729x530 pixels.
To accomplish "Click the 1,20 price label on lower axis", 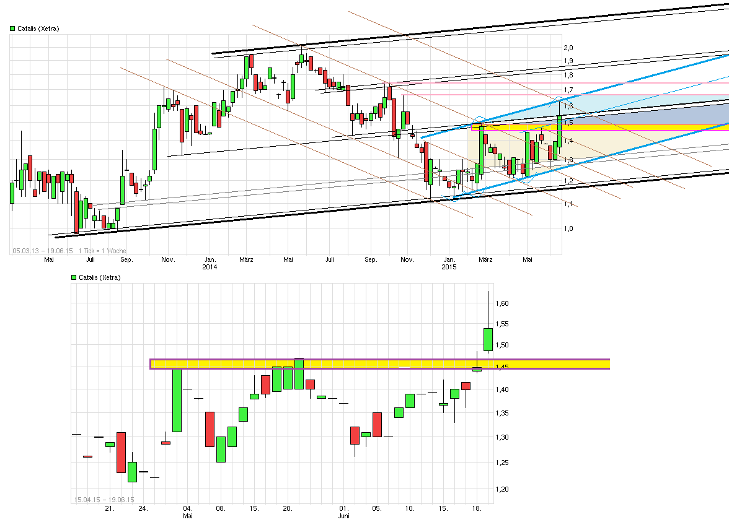I will 503,489.
